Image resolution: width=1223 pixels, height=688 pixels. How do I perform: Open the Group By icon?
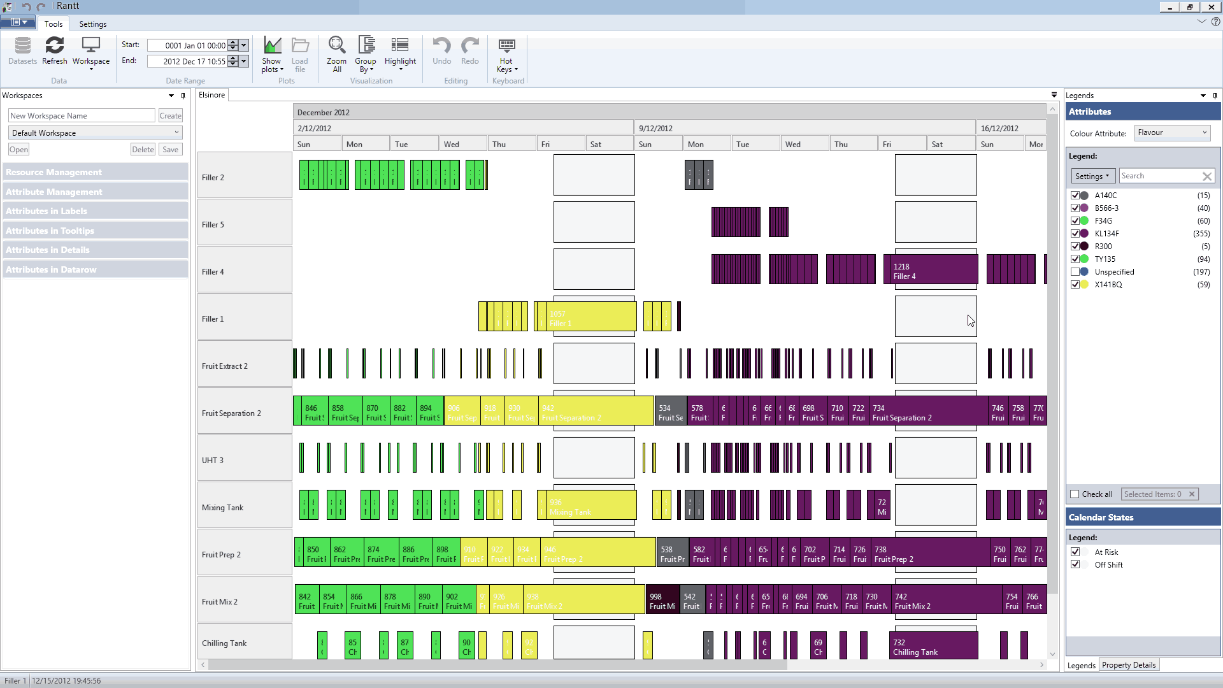coord(366,46)
